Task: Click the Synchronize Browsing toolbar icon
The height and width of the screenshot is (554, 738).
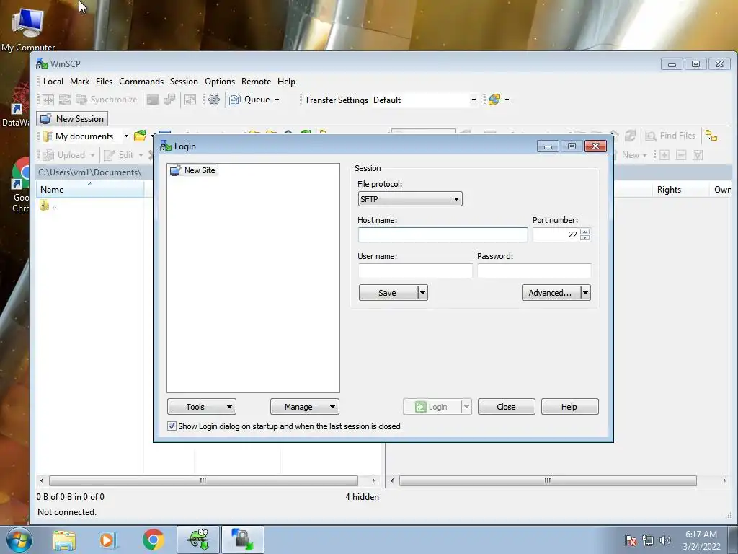Action: [x=64, y=100]
